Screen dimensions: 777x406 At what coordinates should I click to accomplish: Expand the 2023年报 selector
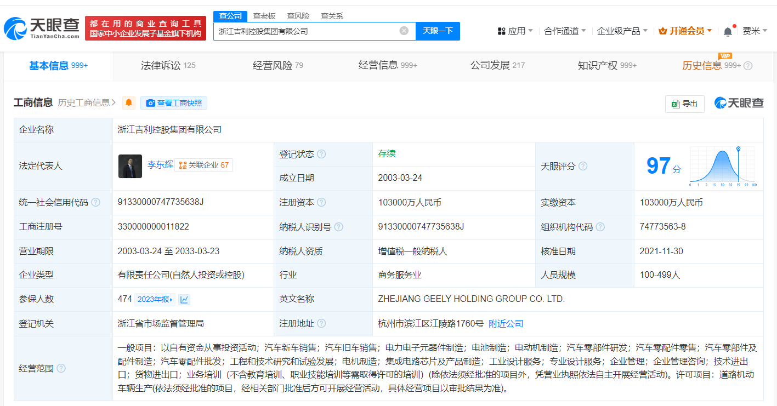[155, 299]
